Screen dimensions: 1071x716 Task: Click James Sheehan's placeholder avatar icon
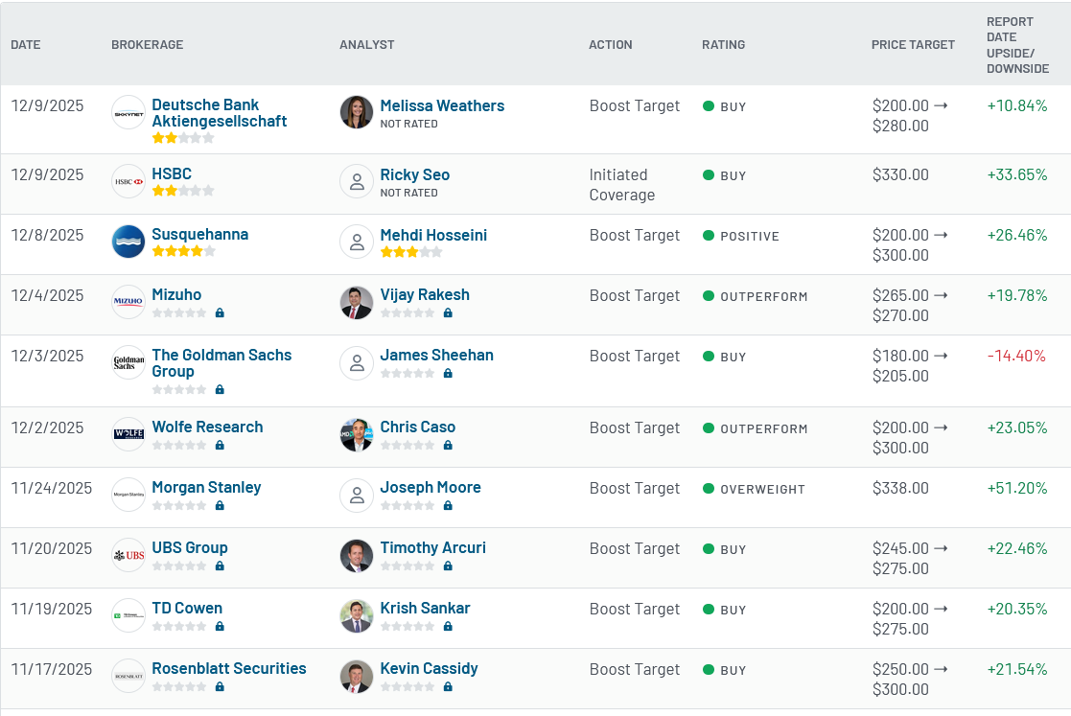(357, 362)
